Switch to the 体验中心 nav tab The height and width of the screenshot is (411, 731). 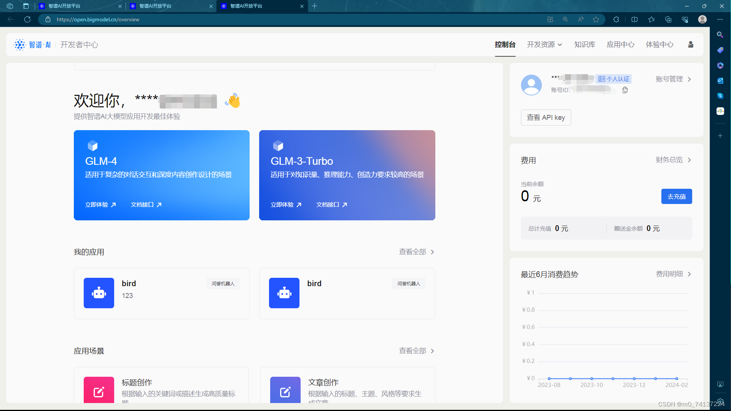coord(659,45)
